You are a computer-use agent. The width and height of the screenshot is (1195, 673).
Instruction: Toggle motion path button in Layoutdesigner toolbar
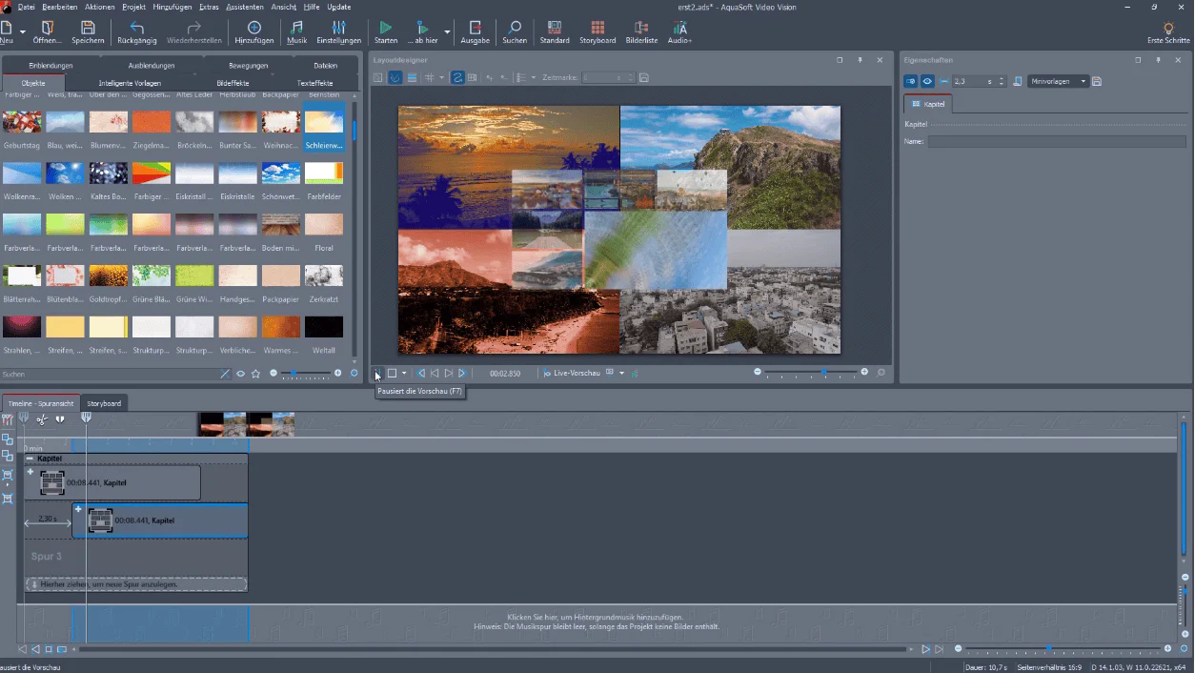click(395, 77)
